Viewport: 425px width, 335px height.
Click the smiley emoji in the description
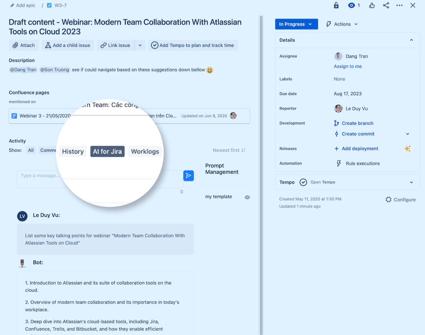point(209,70)
